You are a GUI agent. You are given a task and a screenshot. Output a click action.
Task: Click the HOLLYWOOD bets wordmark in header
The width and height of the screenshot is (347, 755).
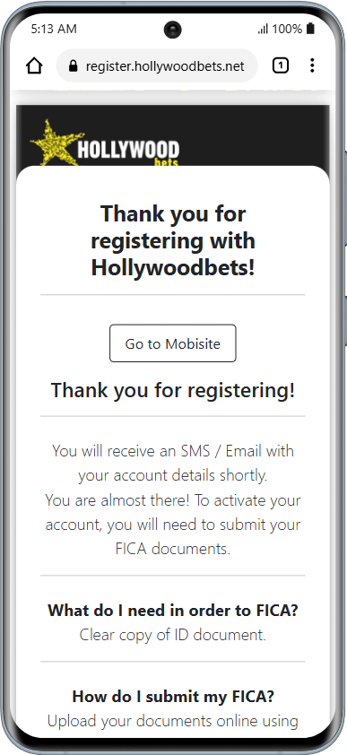point(128,153)
